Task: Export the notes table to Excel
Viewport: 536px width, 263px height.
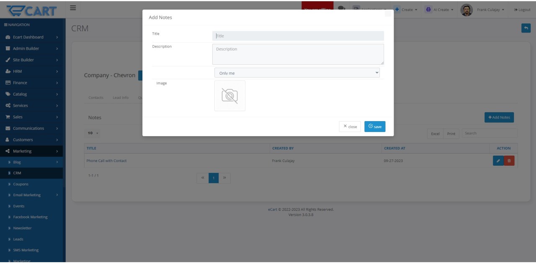Action: 435,134
